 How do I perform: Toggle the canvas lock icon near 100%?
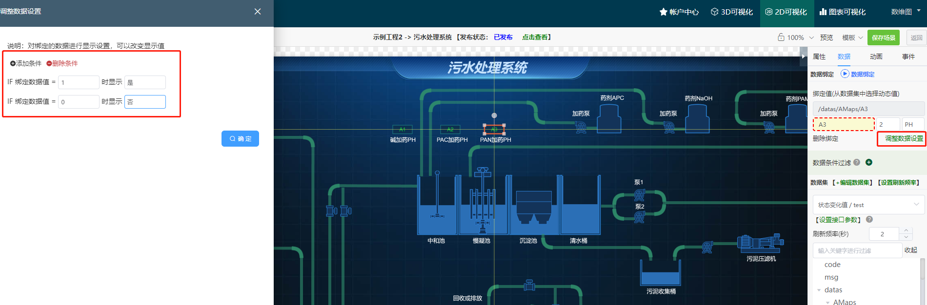pyautogui.click(x=781, y=38)
